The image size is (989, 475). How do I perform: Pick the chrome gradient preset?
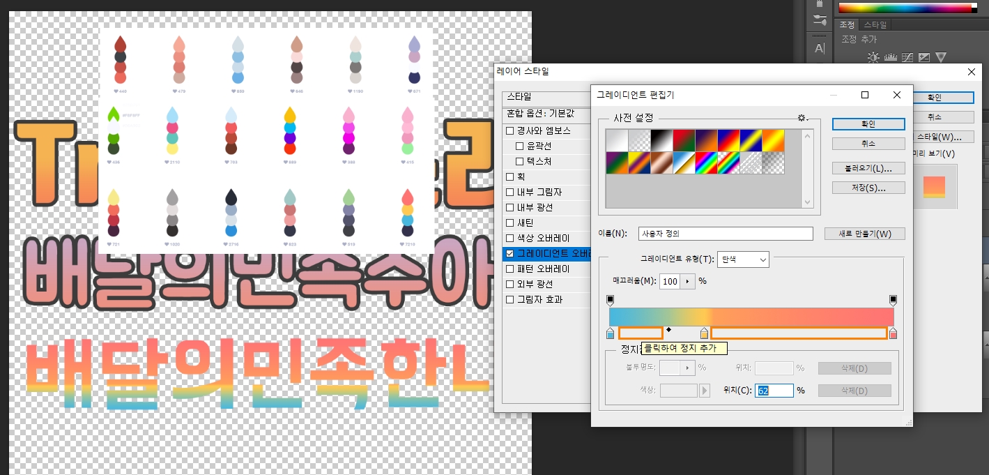[x=684, y=163]
